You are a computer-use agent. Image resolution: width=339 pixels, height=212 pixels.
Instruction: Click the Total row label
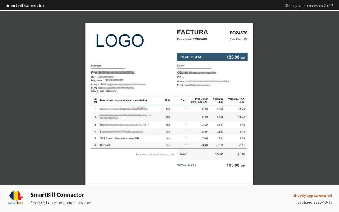(183, 154)
